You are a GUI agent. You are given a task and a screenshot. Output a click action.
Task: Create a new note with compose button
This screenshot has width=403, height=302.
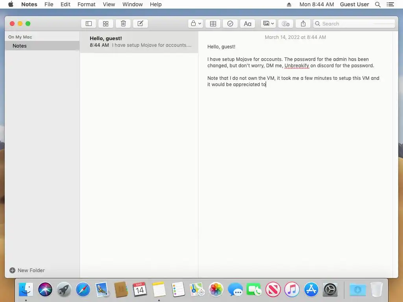[140, 24]
